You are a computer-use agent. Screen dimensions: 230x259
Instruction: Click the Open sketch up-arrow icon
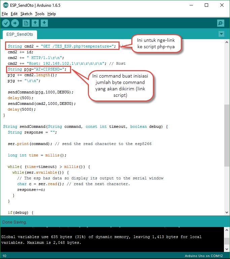coord(35,23)
